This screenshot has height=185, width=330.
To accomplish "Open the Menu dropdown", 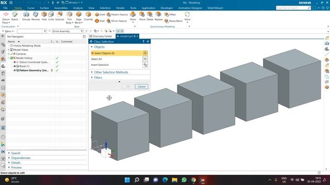I will pos(8,31).
